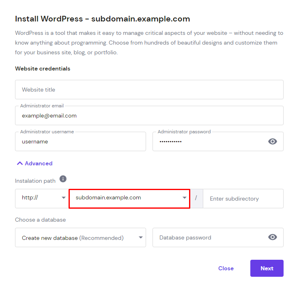Click the Next button
Screen dimensions: 299x295
click(267, 268)
